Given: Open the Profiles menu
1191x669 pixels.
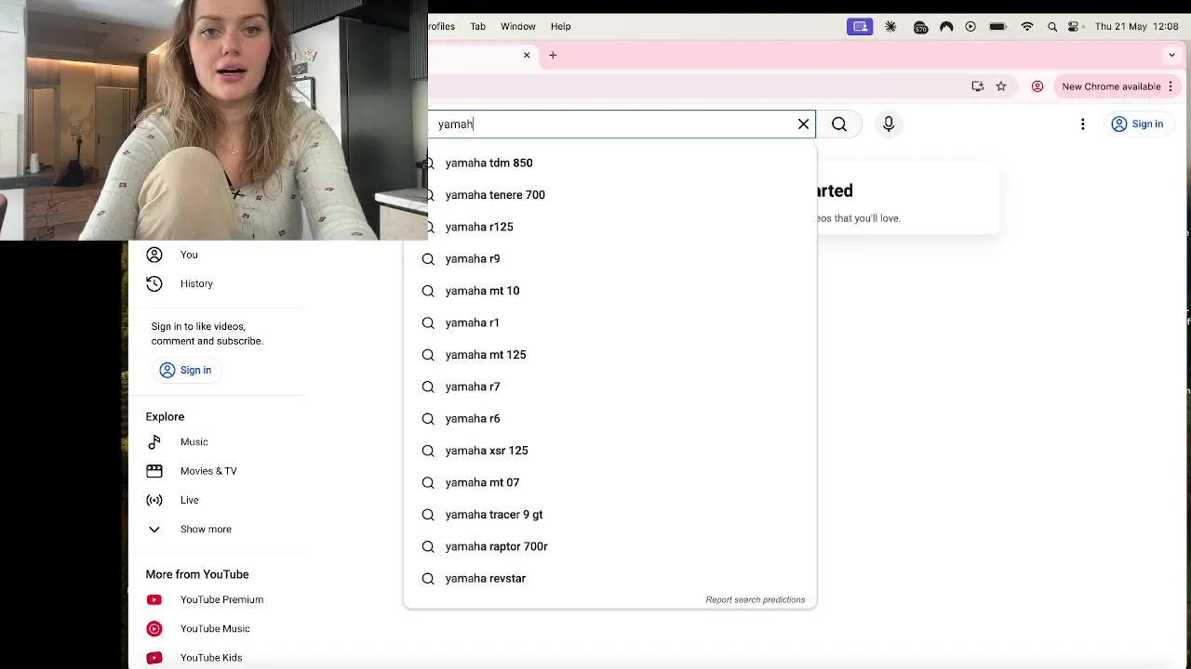Looking at the screenshot, I should (x=442, y=26).
